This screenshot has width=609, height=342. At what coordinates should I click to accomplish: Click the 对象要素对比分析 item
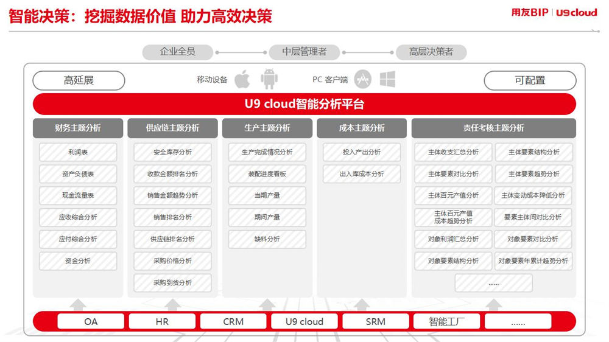coord(533,239)
